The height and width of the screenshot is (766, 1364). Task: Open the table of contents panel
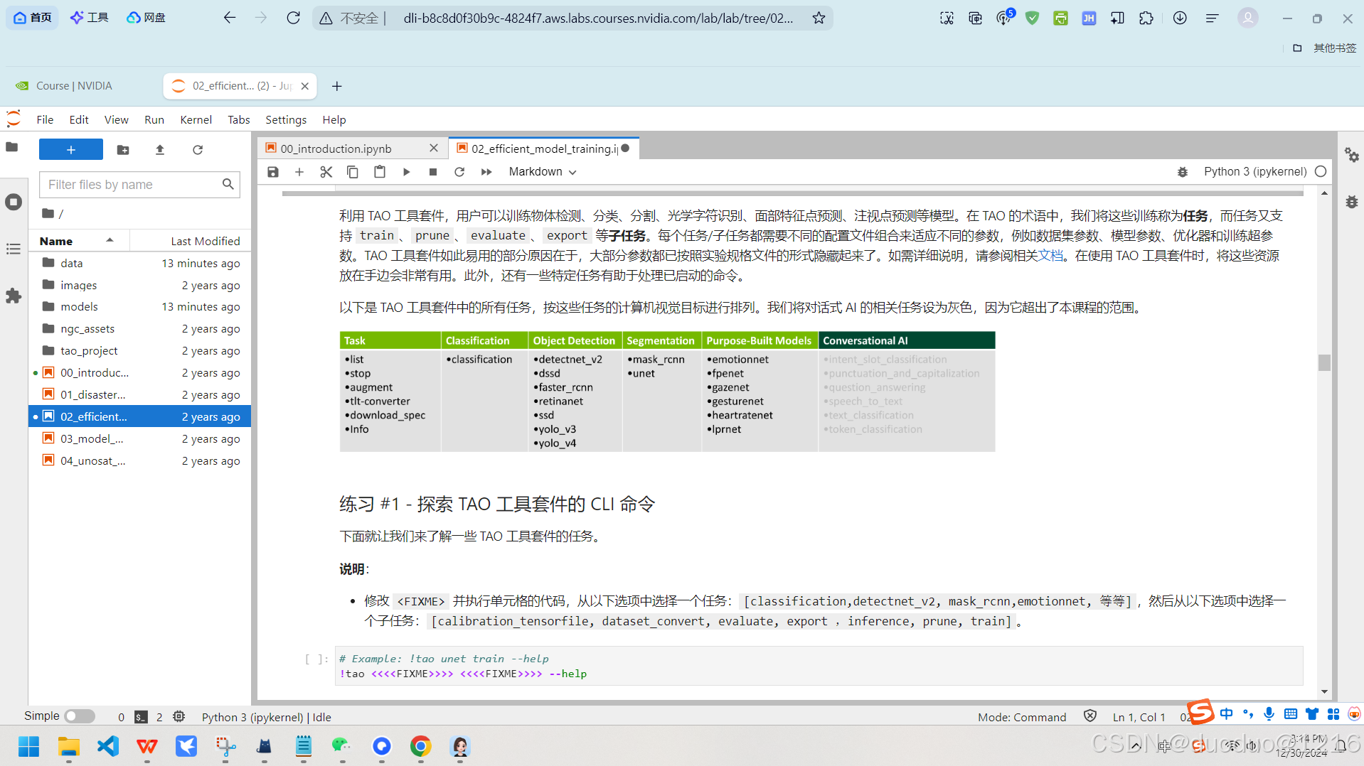click(13, 249)
